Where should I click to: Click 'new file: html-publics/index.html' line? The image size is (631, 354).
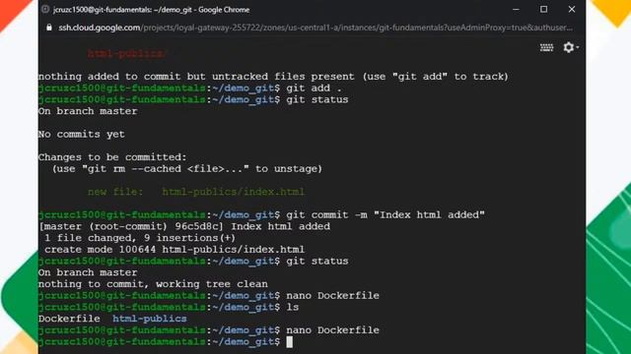click(x=196, y=192)
